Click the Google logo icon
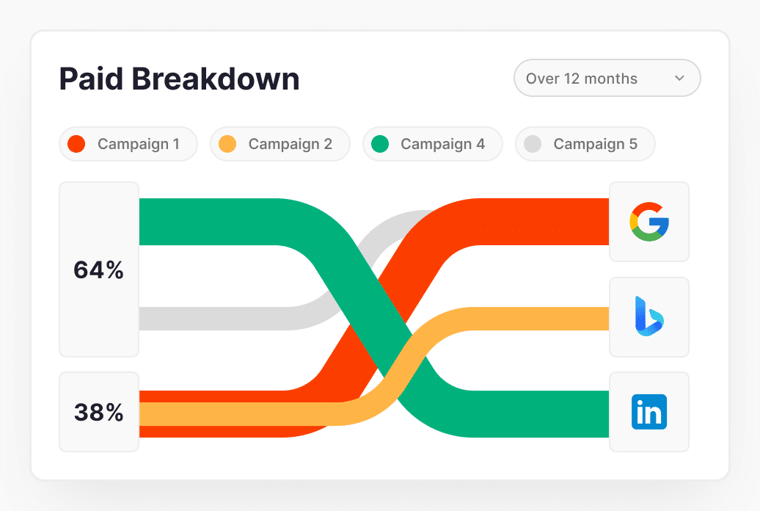The width and height of the screenshot is (760, 511). click(x=649, y=222)
